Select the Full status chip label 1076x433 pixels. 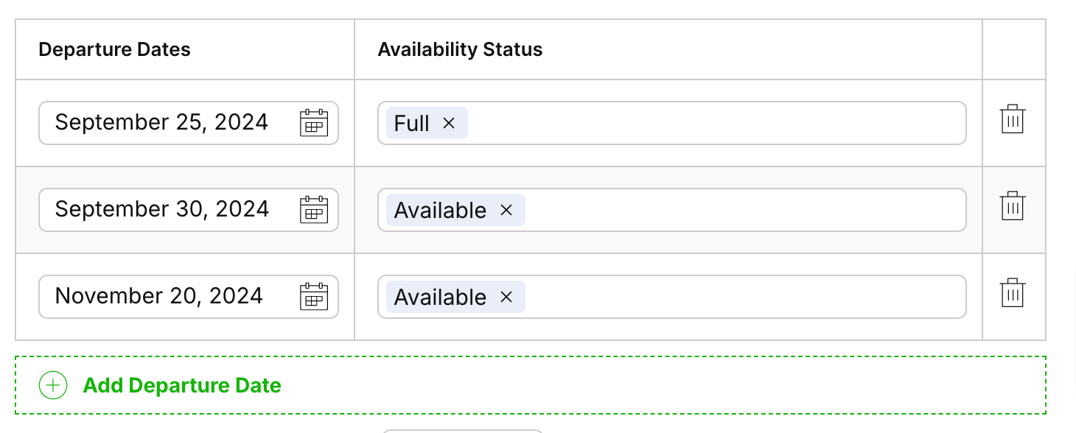pos(411,123)
